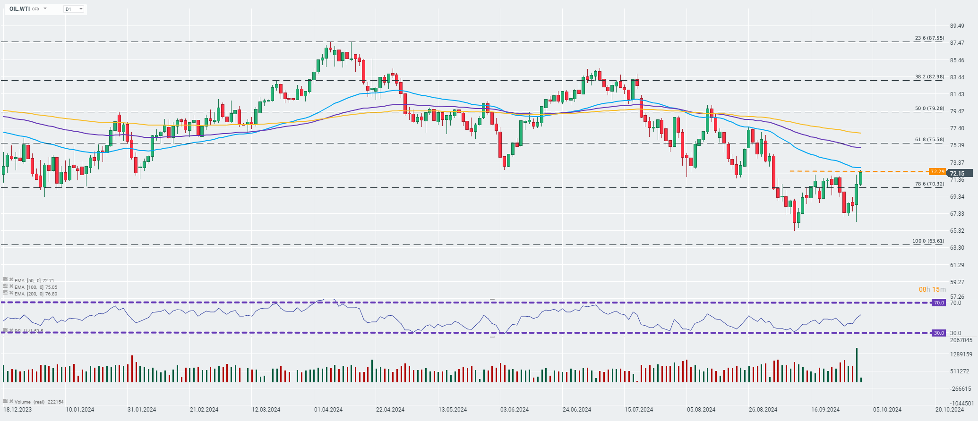The image size is (978, 421).
Task: Click the 61.8 (75.58) Fibonacci level label
Action: (x=929, y=139)
